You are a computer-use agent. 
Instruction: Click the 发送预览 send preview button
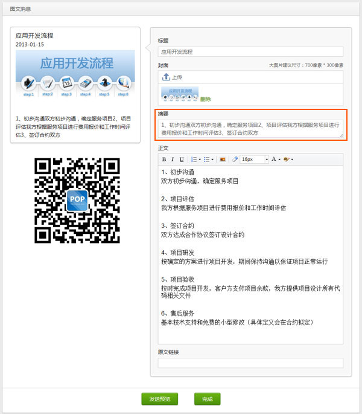coord(160,399)
